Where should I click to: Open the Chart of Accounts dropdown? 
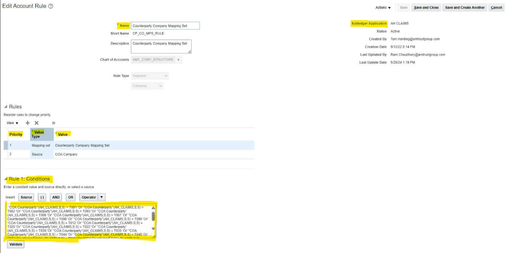click(178, 60)
